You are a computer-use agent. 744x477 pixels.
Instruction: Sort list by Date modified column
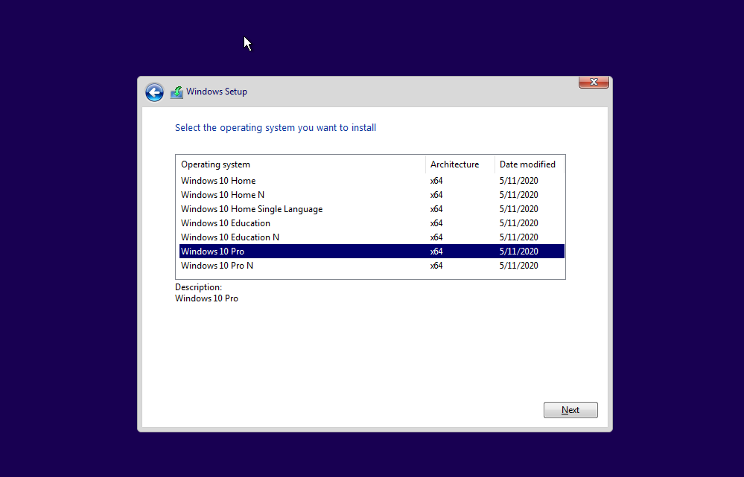click(x=527, y=164)
